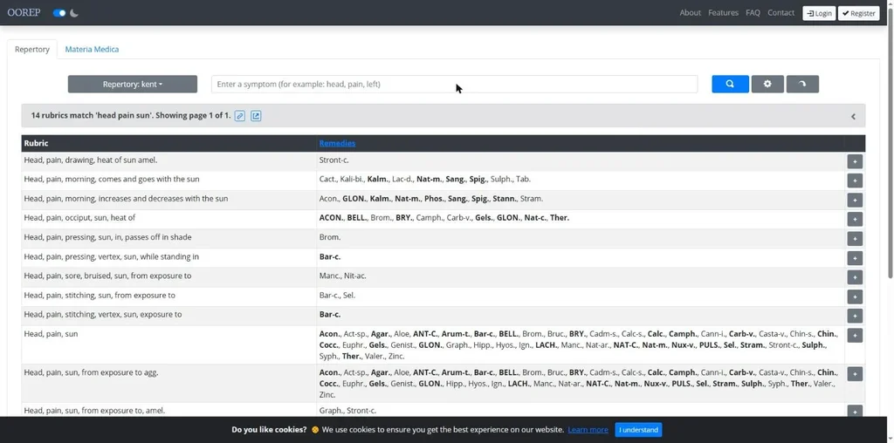The height and width of the screenshot is (443, 894).
Task: Open the Repertory: kent dropdown
Action: [x=133, y=85]
